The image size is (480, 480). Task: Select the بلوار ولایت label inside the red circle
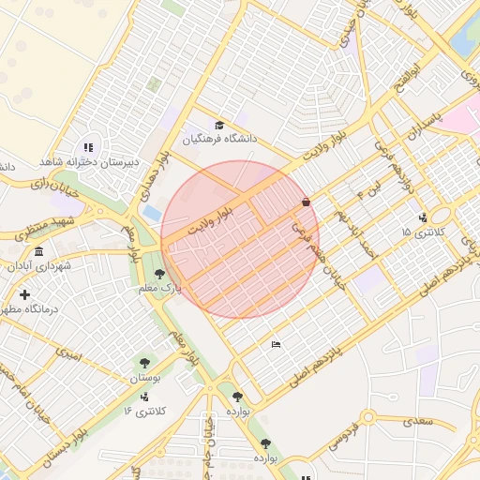(x=210, y=221)
